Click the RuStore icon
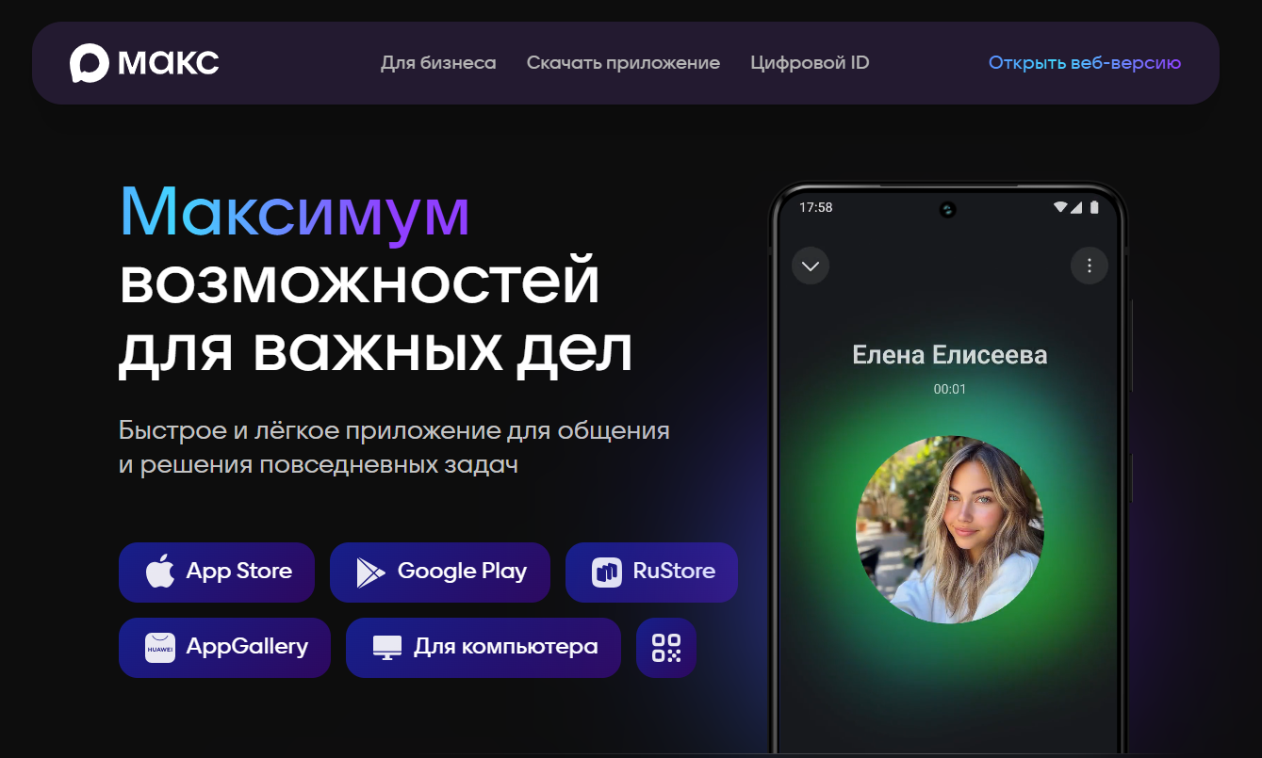The height and width of the screenshot is (758, 1262). 606,572
